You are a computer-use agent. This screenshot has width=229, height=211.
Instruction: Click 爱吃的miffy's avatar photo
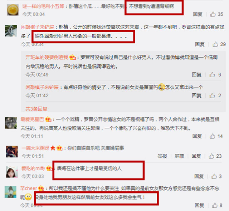[x=12, y=172]
